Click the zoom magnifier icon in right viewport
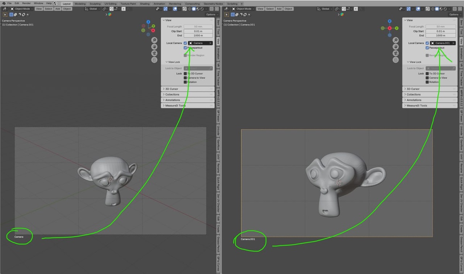The image size is (464, 274). click(x=396, y=40)
